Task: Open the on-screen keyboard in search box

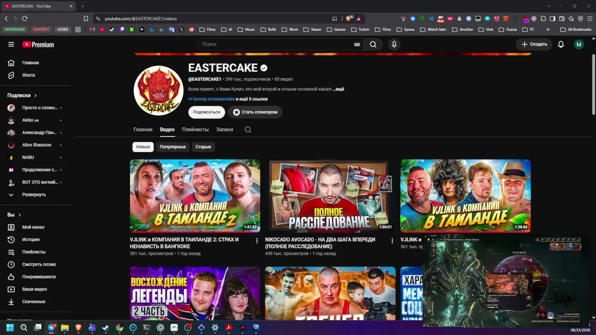Action: pos(357,44)
